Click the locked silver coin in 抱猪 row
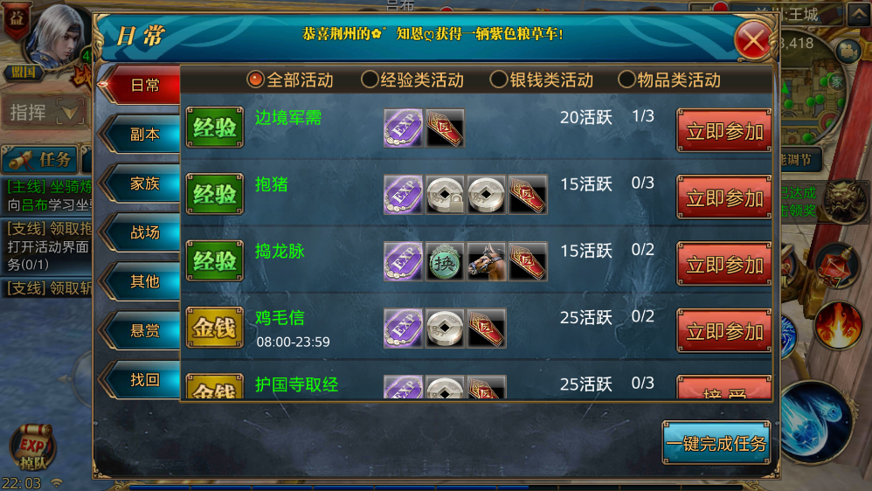 click(x=445, y=195)
